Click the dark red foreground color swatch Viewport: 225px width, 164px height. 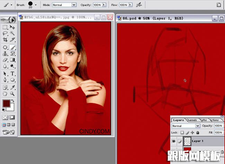[x=6, y=103]
